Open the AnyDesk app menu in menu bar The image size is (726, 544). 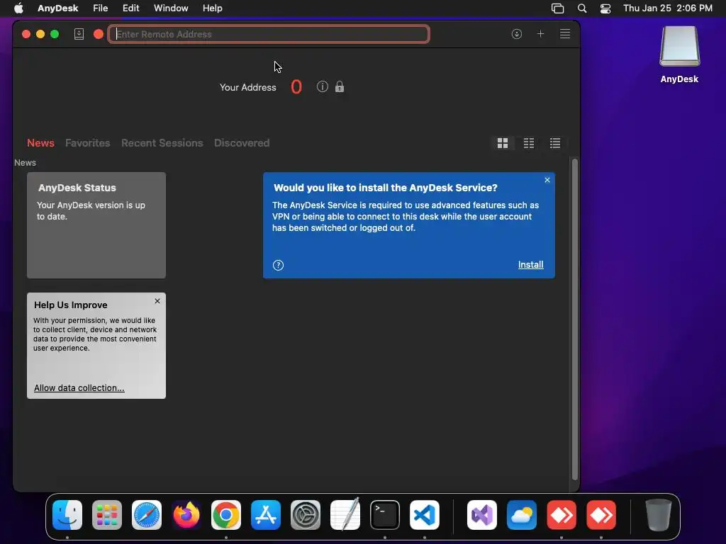point(58,8)
